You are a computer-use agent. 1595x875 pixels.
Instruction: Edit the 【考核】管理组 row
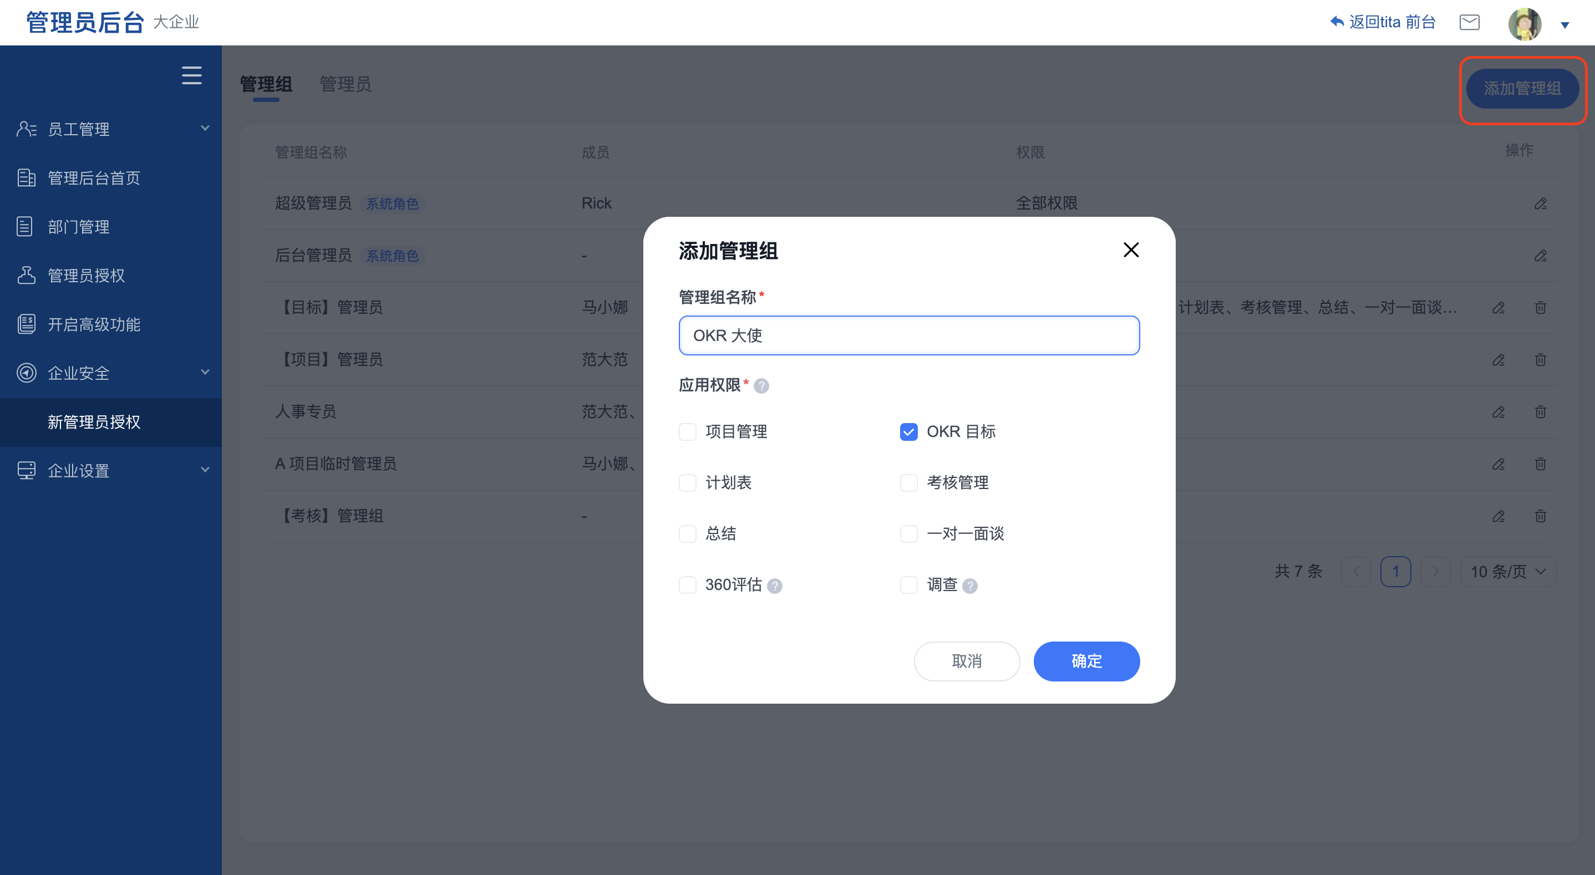point(1499,516)
